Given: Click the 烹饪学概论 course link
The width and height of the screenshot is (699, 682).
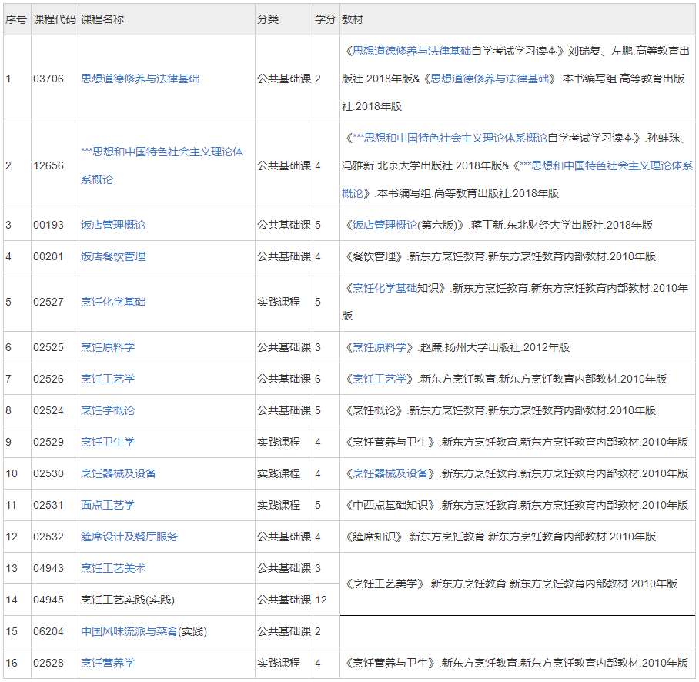Looking at the screenshot, I should tap(108, 410).
